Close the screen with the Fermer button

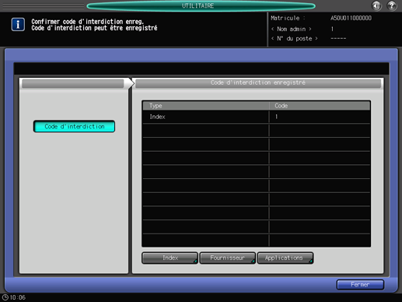(x=360, y=285)
